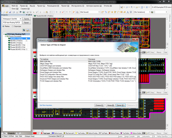172x138 pixels.
Task: Select the BottomLayer blue layer tab
Action: coord(57,133)
